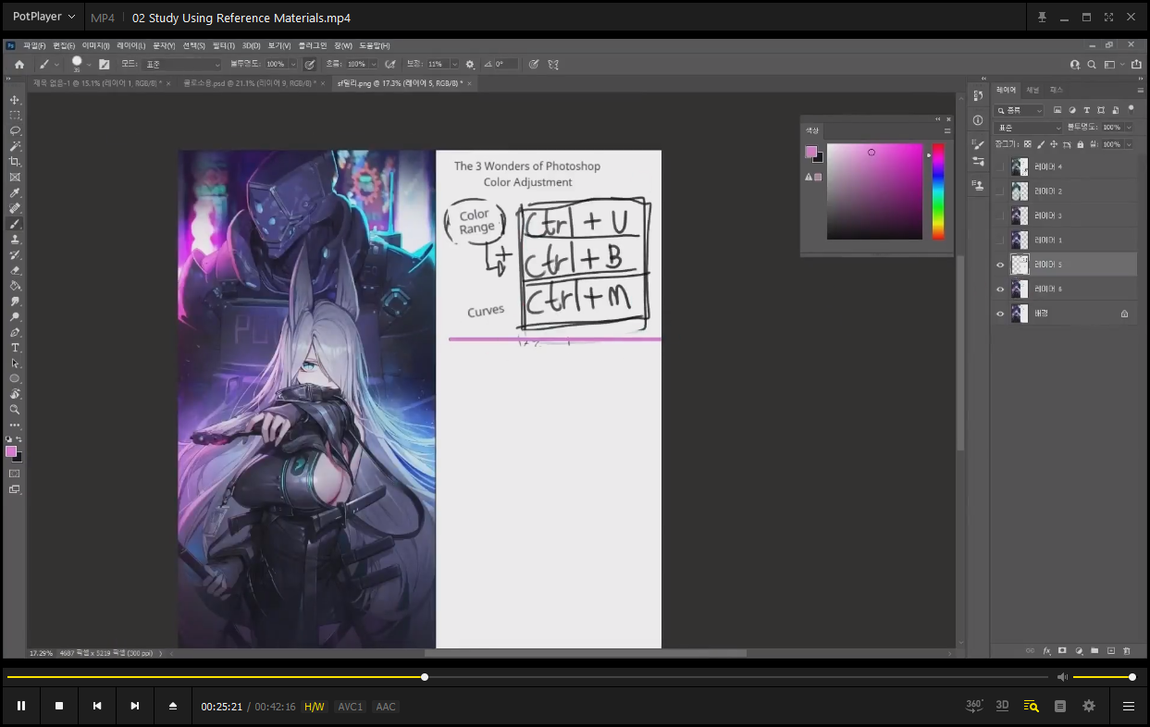Toggle Quick Mask mode
Viewport: 1150px width, 727px height.
[x=15, y=474]
